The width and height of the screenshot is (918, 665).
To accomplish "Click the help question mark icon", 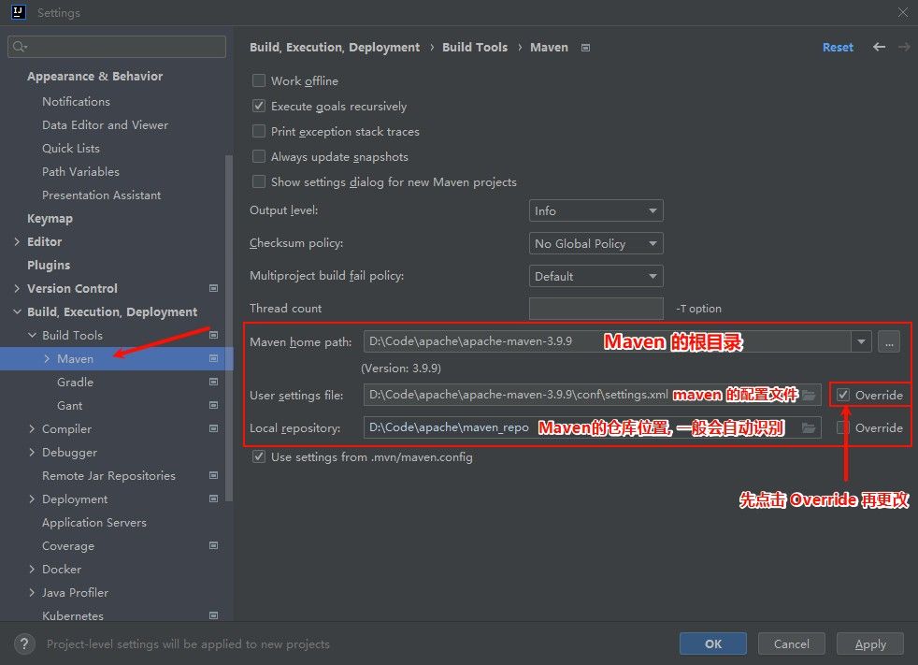I will click(24, 643).
